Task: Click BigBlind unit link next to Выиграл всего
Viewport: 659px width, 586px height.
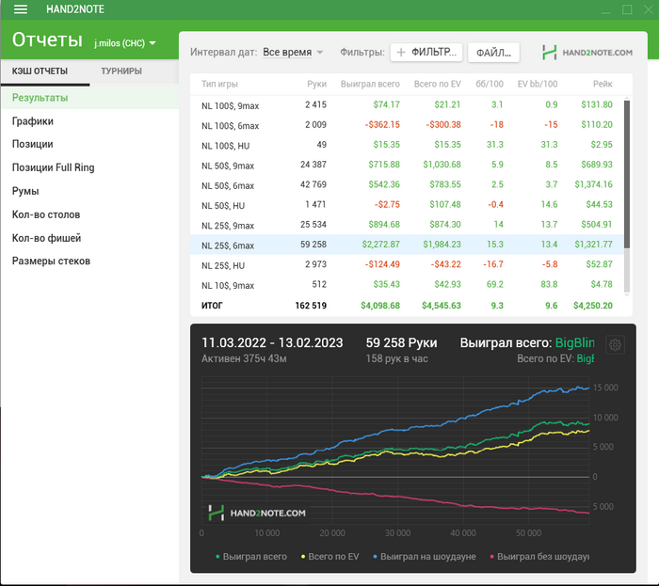Action: (574, 343)
